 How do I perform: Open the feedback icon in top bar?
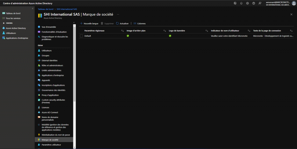click(x=260, y=3)
